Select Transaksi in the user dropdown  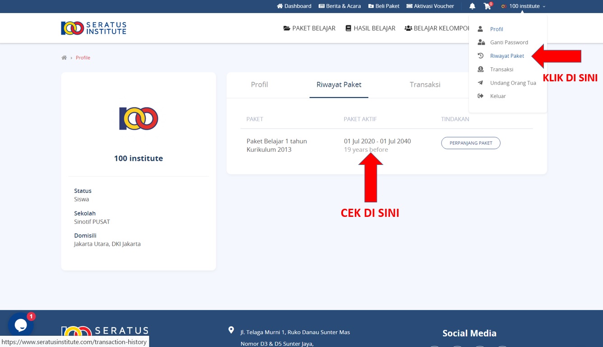(501, 70)
